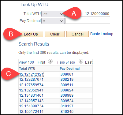Screen dimensions: 123x115
Task: Pick the 12.155172414 result link
Action: coord(31,111)
